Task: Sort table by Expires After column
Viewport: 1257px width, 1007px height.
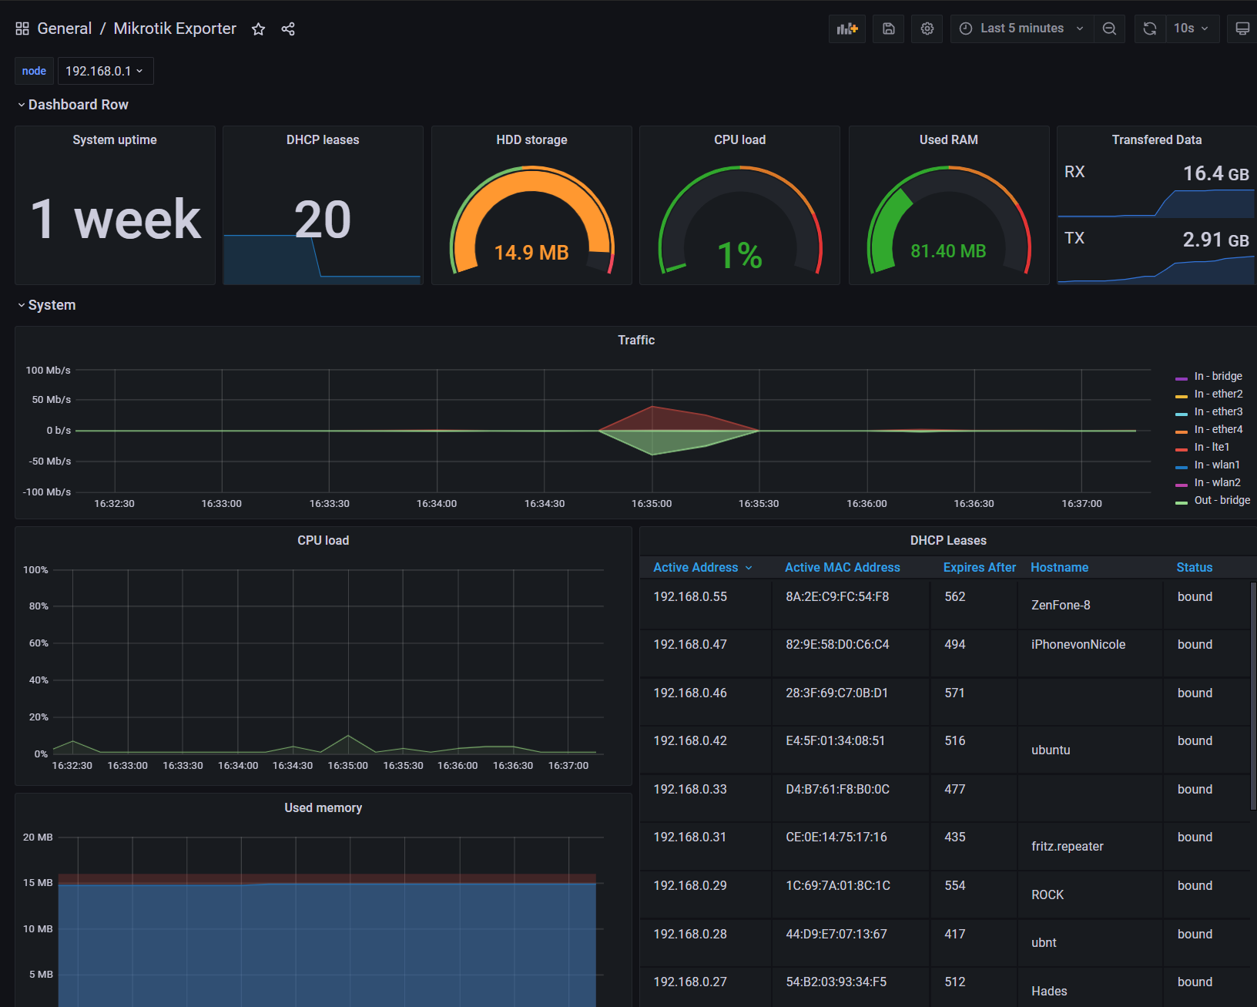Action: (979, 567)
